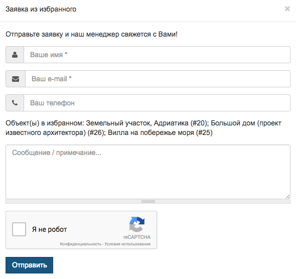The image size is (296, 279).
Task: Open the 'Условия использования' terms link
Action: [x=127, y=244]
